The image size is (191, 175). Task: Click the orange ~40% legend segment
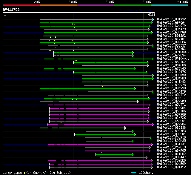click(x=58, y=5)
